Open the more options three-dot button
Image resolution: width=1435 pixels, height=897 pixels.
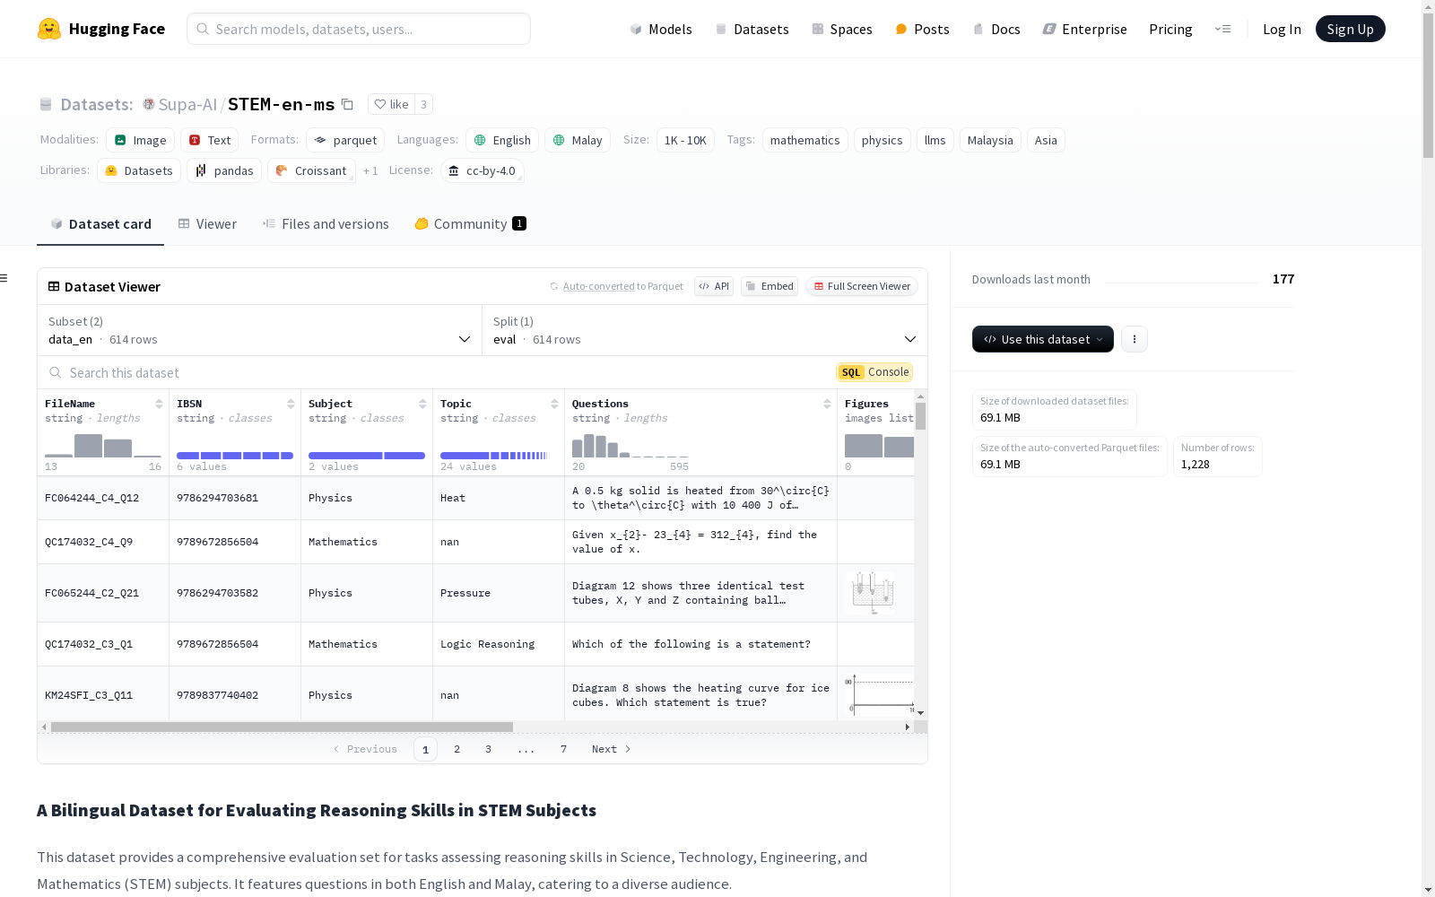1135,339
